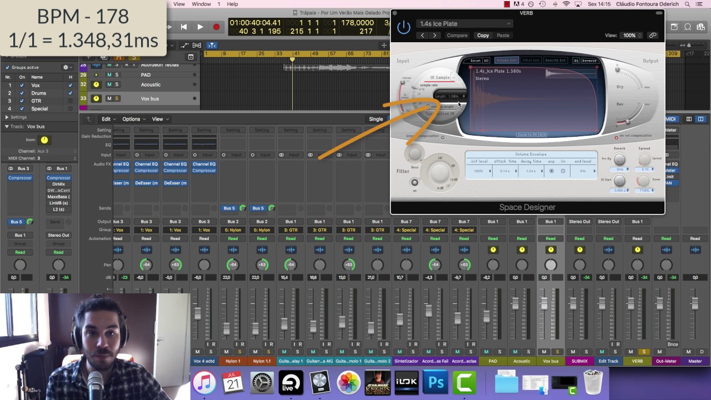The image size is (711, 400).
Task: Toggle the H checkbox for the Drums group
Action: pyautogui.click(x=70, y=93)
